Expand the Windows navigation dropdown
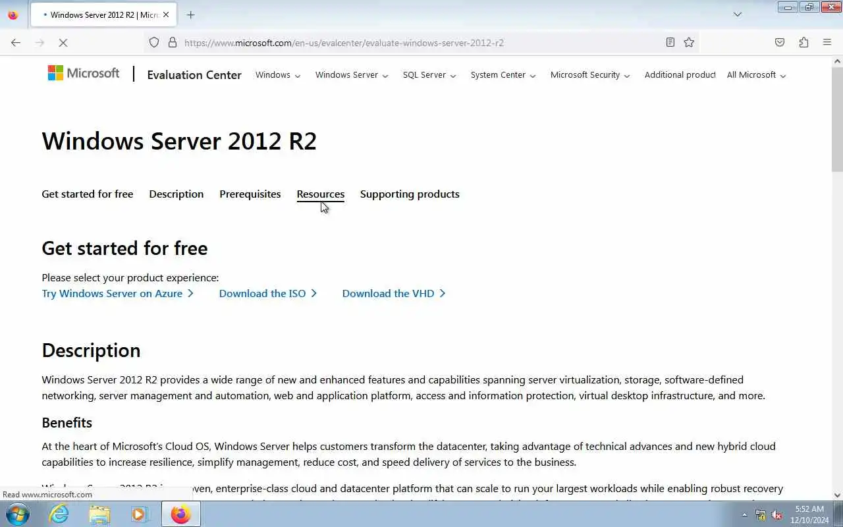This screenshot has width=843, height=527. click(x=278, y=75)
